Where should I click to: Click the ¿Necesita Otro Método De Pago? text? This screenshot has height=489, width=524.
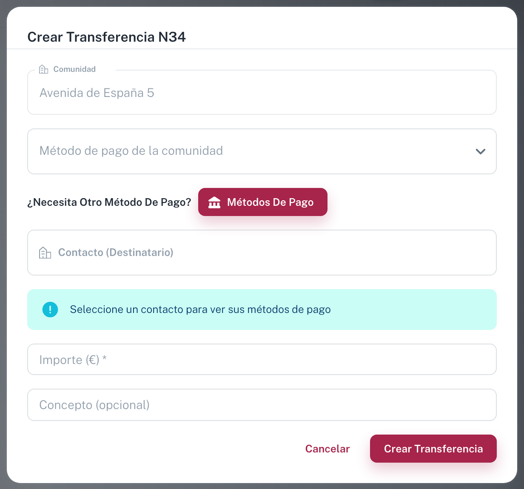[109, 202]
